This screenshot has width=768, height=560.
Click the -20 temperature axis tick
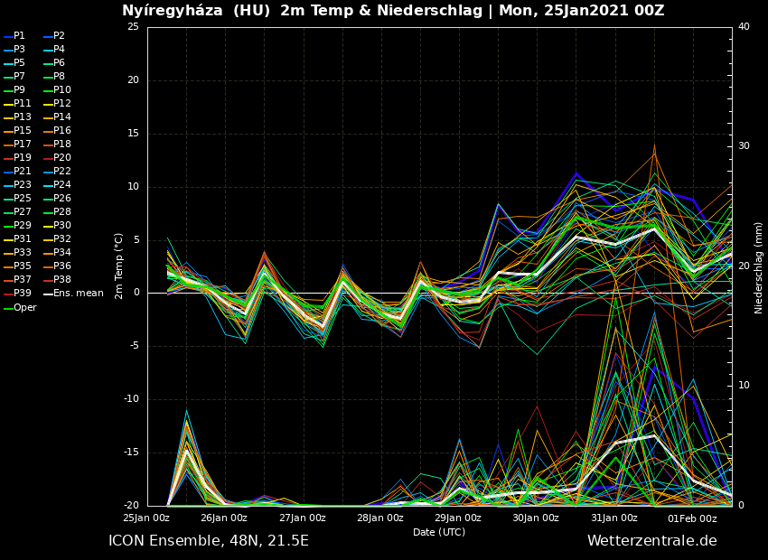point(132,506)
